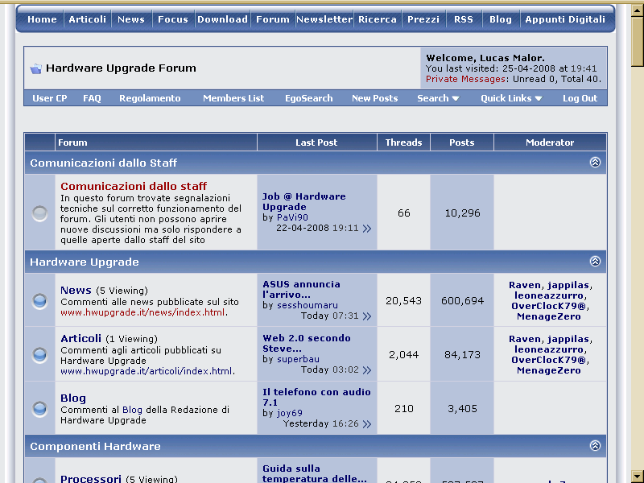Open Hardware Upgrade Forum title link
The width and height of the screenshot is (644, 483).
point(121,68)
